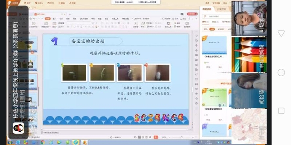Collapse the ribbon with the chevron arrow
291x145 pixels.
[x=196, y=19]
